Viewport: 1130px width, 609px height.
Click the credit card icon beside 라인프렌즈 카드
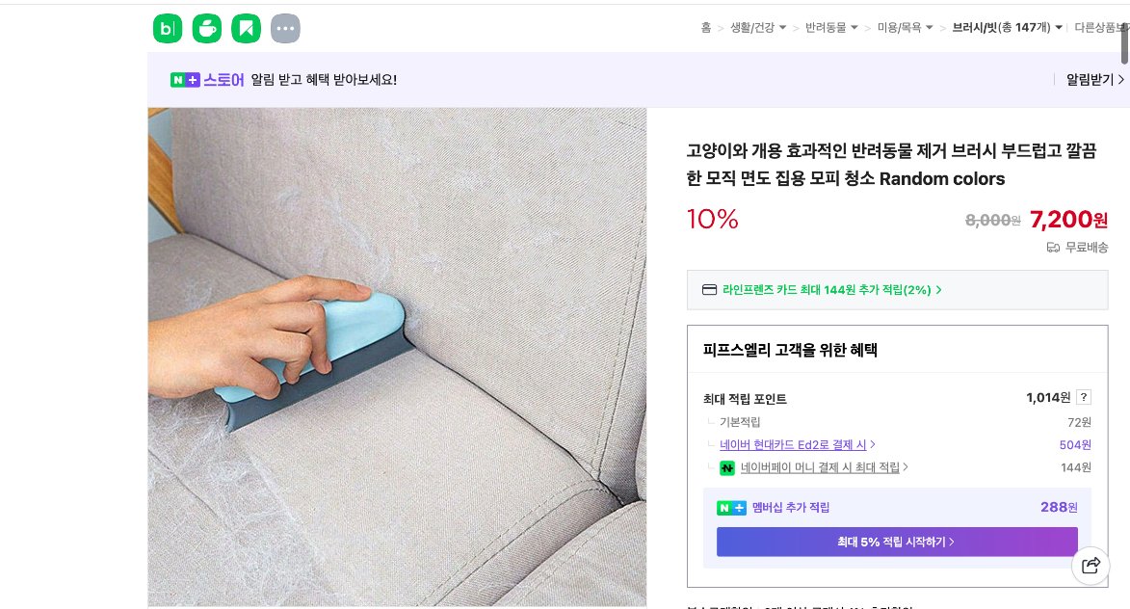709,289
